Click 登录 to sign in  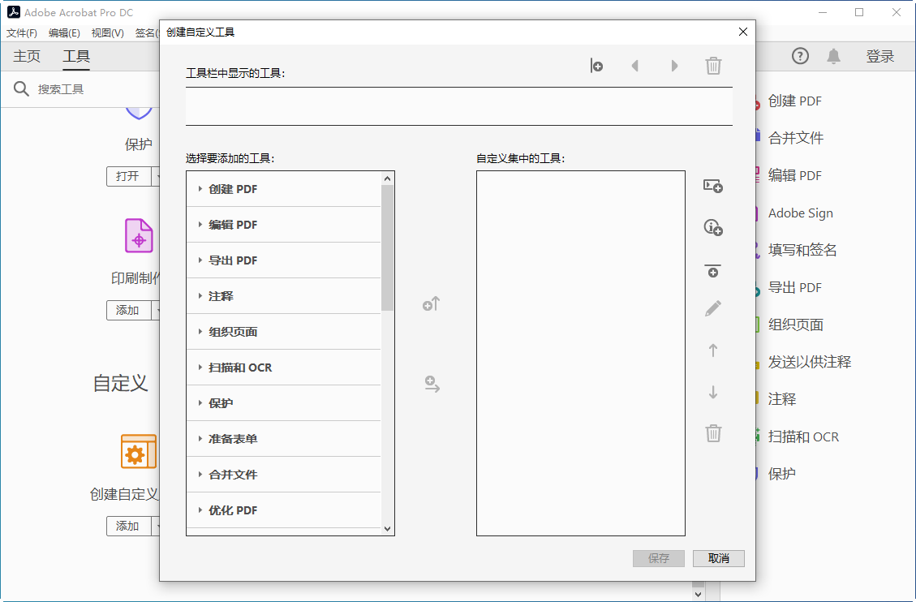879,56
